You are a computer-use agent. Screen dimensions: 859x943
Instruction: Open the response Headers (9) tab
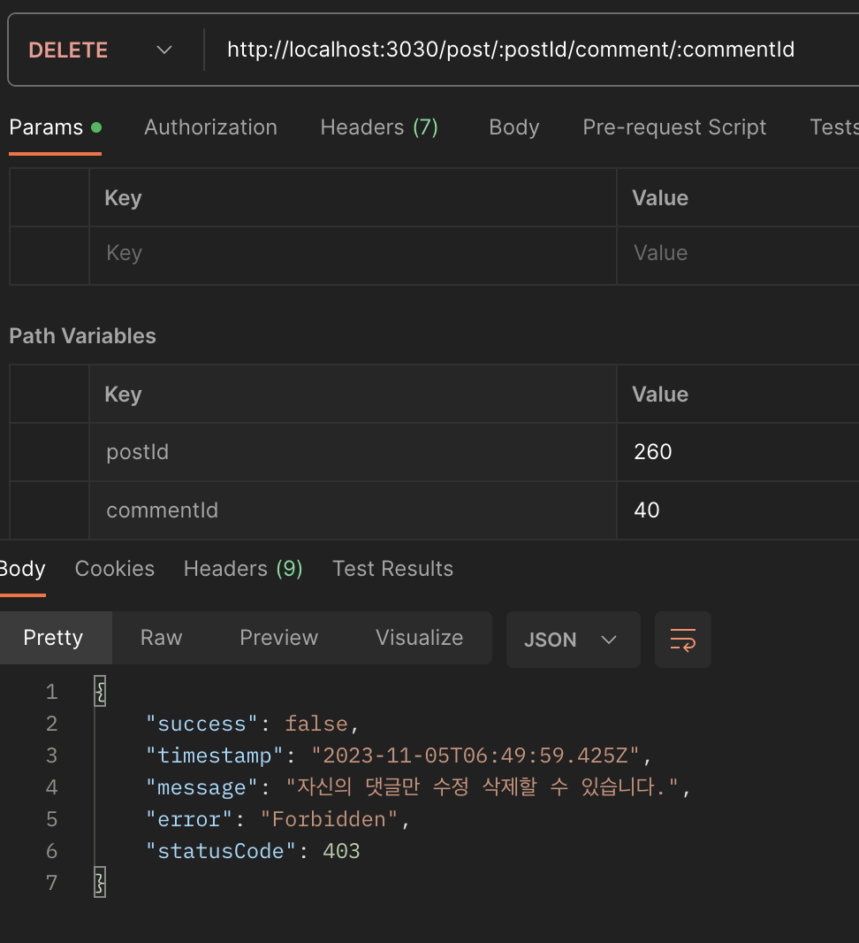pyautogui.click(x=243, y=569)
